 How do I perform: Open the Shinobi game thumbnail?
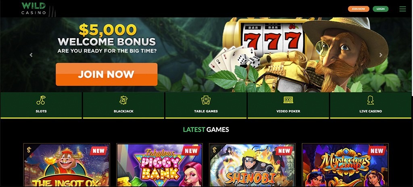pos(252,165)
